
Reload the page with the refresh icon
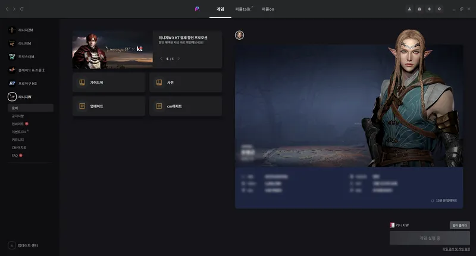pyautogui.click(x=22, y=9)
